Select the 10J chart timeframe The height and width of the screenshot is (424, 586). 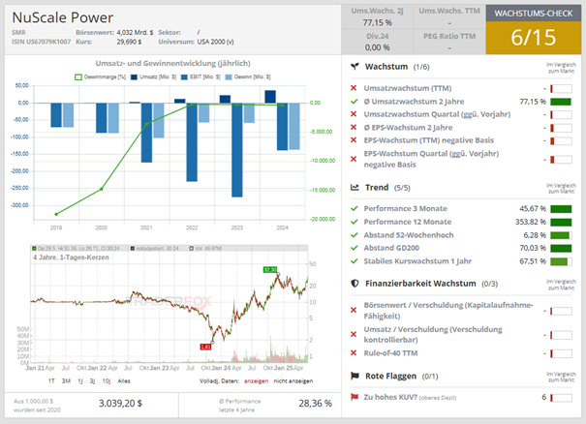[107, 381]
